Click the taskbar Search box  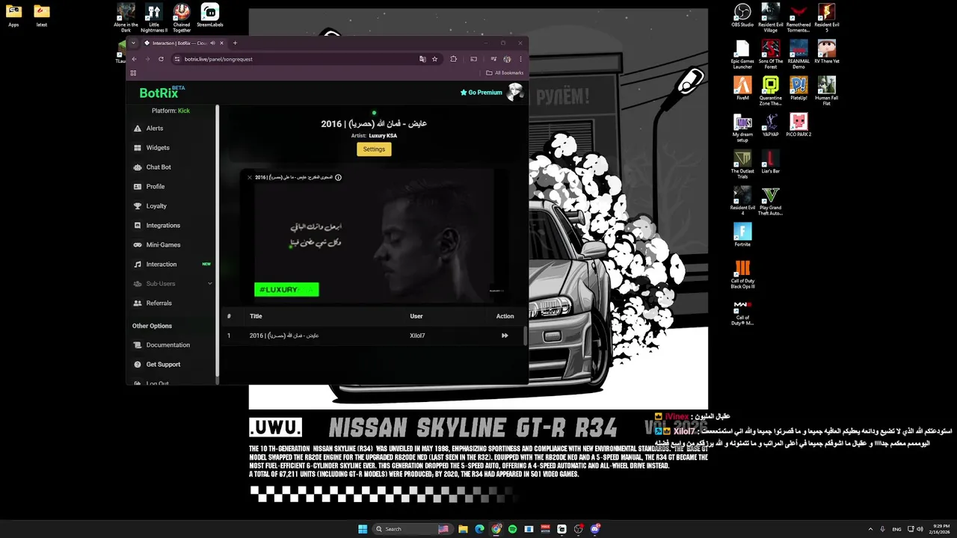pyautogui.click(x=414, y=529)
